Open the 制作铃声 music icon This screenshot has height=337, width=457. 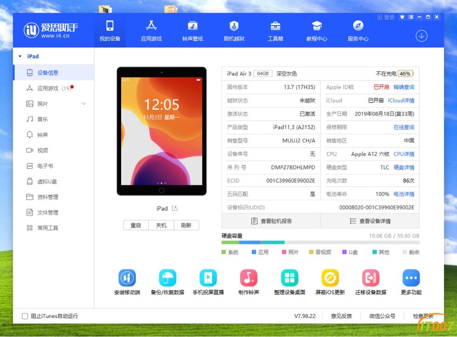click(x=249, y=278)
